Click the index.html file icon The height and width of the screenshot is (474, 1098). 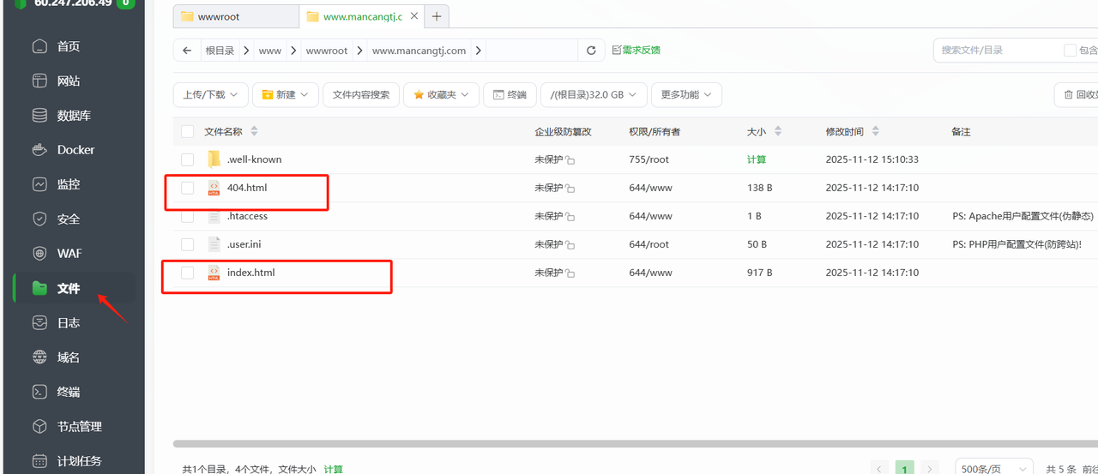[214, 273]
